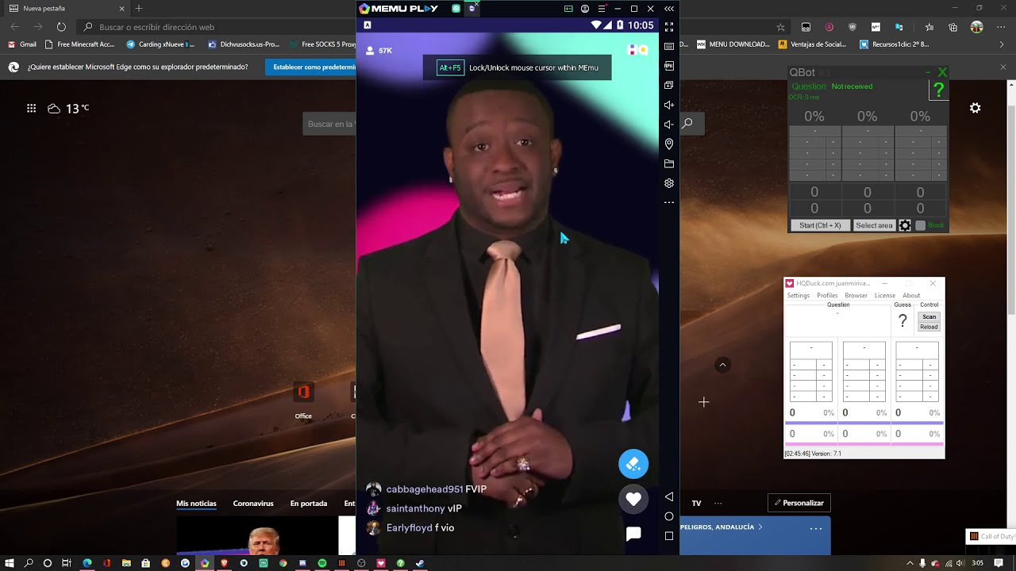This screenshot has height=571, width=1016.
Task: Click cabbagehead951 chat message
Action: (x=427, y=489)
